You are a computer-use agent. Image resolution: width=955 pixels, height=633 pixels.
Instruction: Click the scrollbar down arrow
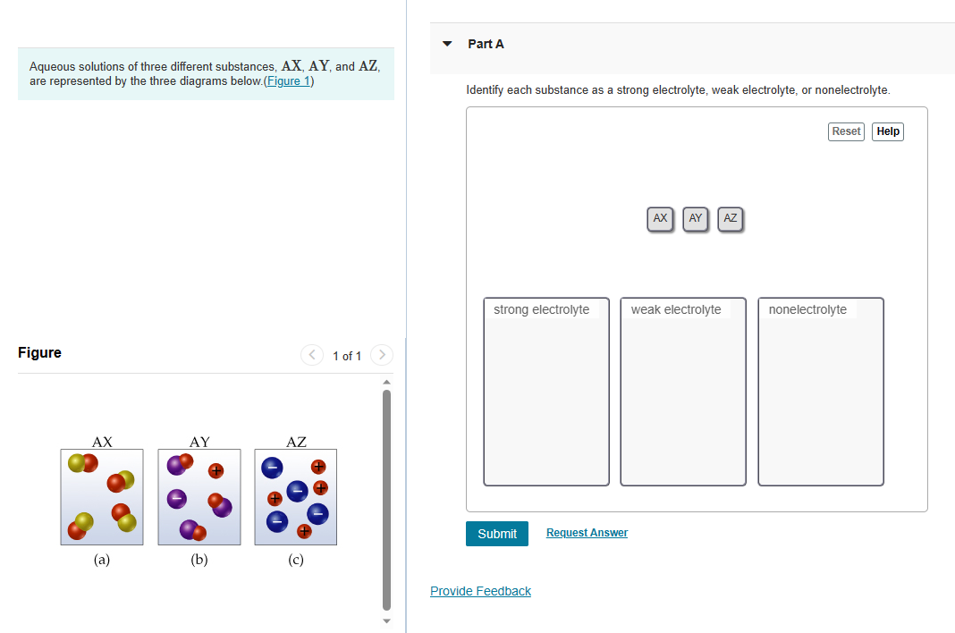click(385, 620)
